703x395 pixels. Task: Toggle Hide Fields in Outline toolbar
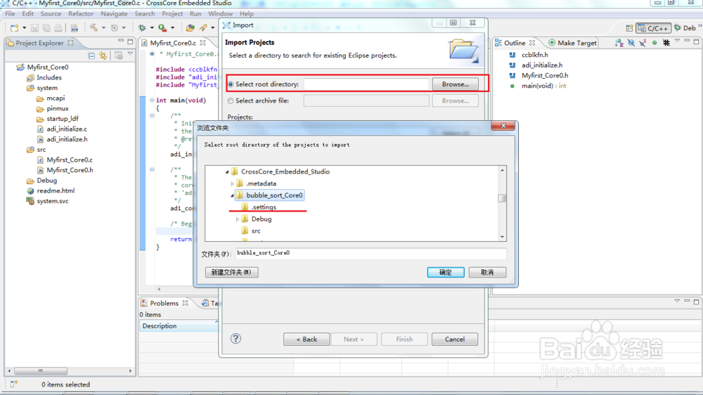click(x=631, y=43)
